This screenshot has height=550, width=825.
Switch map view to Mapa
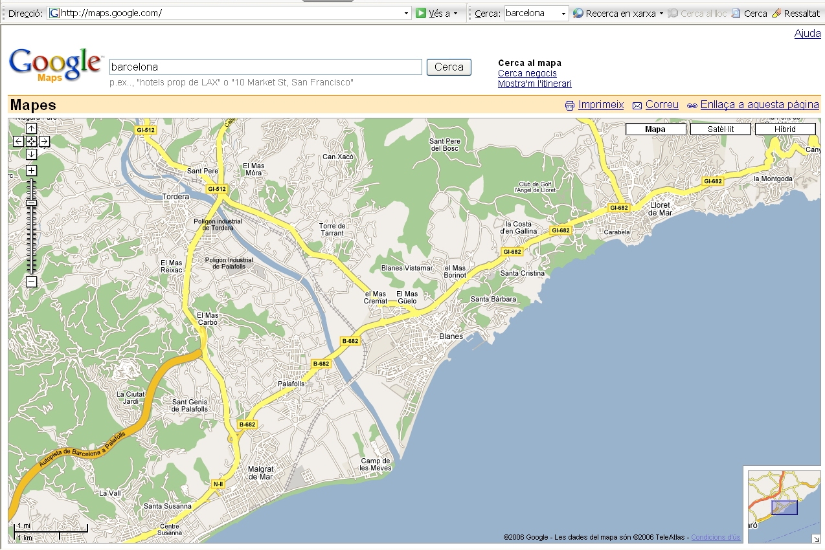(655, 129)
